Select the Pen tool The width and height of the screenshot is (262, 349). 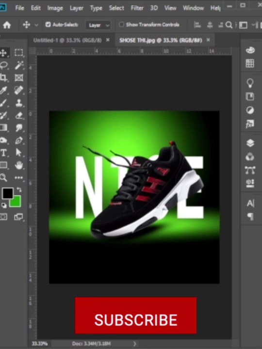pos(19,140)
